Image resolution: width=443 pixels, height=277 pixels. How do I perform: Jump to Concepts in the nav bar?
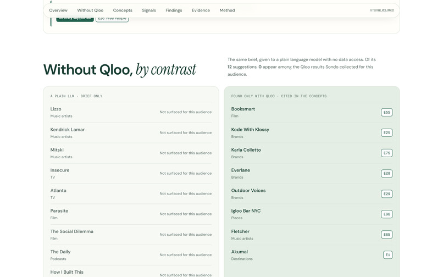point(123,10)
